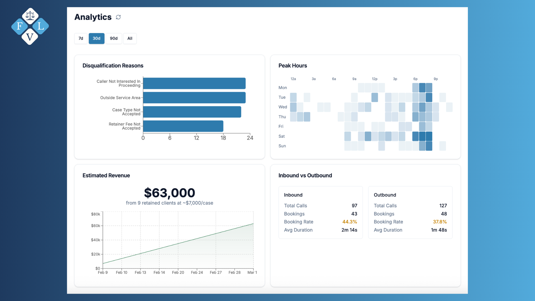Click the FLV scales logo
The width and height of the screenshot is (535, 301).
tap(30, 26)
